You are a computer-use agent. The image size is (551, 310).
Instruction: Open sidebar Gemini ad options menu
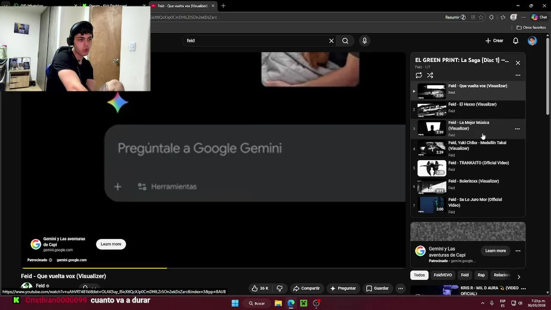[x=518, y=251]
